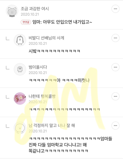This screenshot has height=159, width=123.
Task: Tap the red 첫댓글 badge
Action: (26, 22)
